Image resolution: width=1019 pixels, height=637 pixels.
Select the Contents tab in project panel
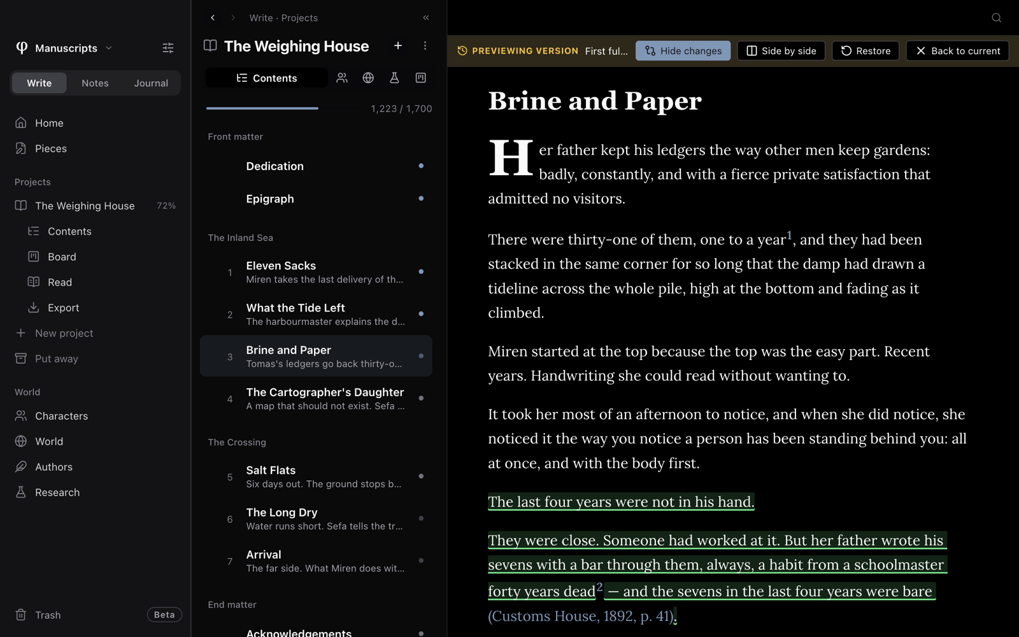click(x=266, y=78)
